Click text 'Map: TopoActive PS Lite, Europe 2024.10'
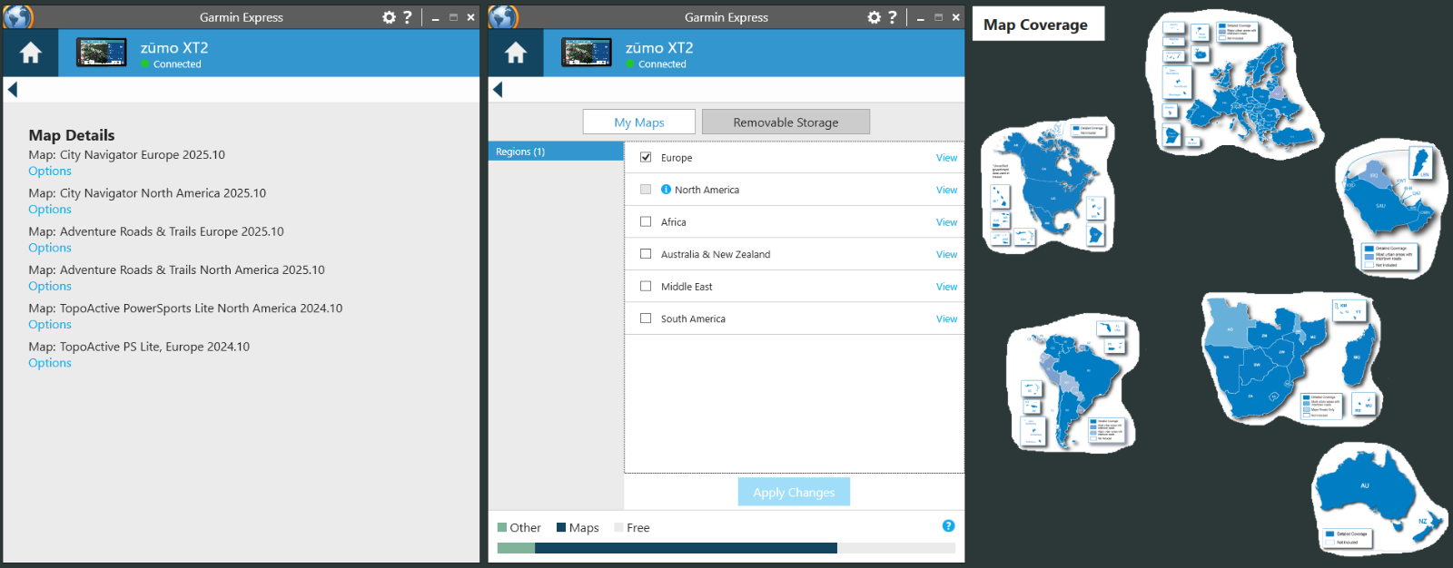Screen dimensions: 1453x568 point(139,347)
